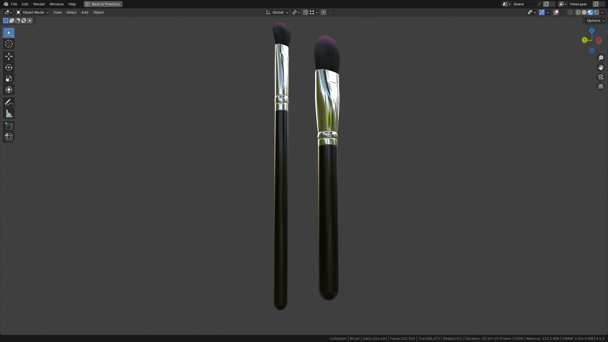608x342 pixels.
Task: Click the Zoom view magnifier icon
Action: point(600,58)
